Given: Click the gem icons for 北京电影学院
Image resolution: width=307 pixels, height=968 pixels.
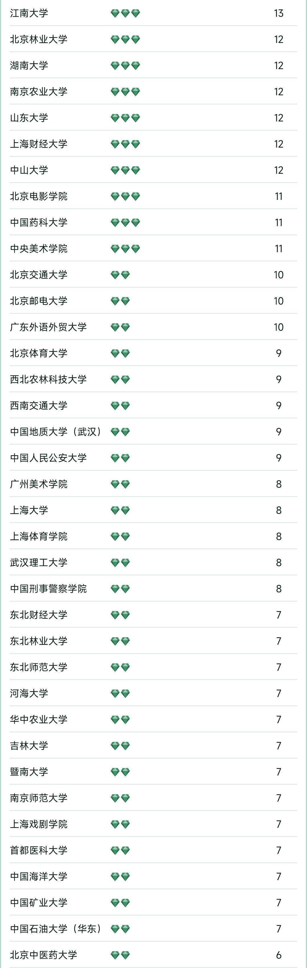Looking at the screenshot, I should click(125, 197).
